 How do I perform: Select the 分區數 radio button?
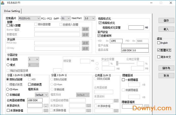click(x=8, y=59)
